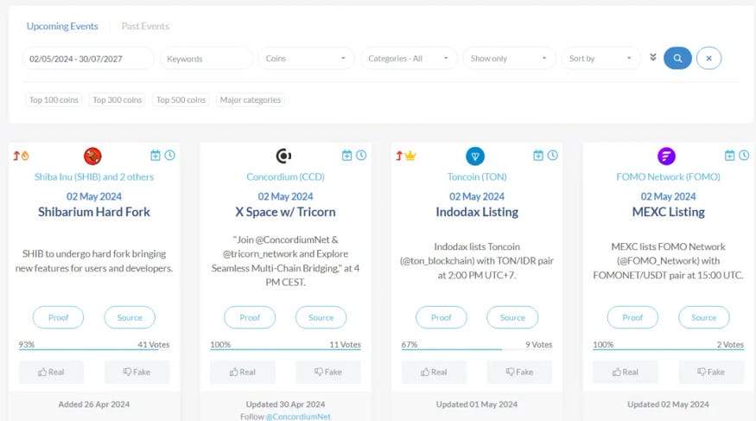Clear filters with the X button
The image size is (756, 421).
click(x=708, y=58)
